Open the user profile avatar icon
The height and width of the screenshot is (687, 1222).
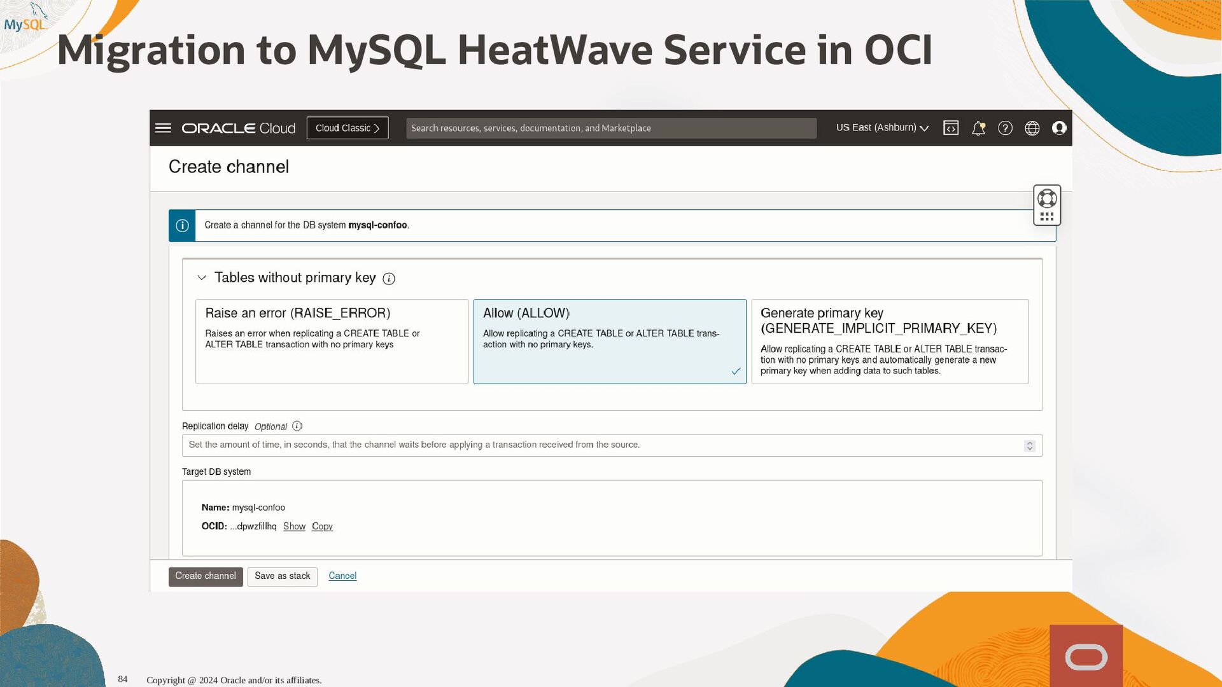click(1059, 128)
